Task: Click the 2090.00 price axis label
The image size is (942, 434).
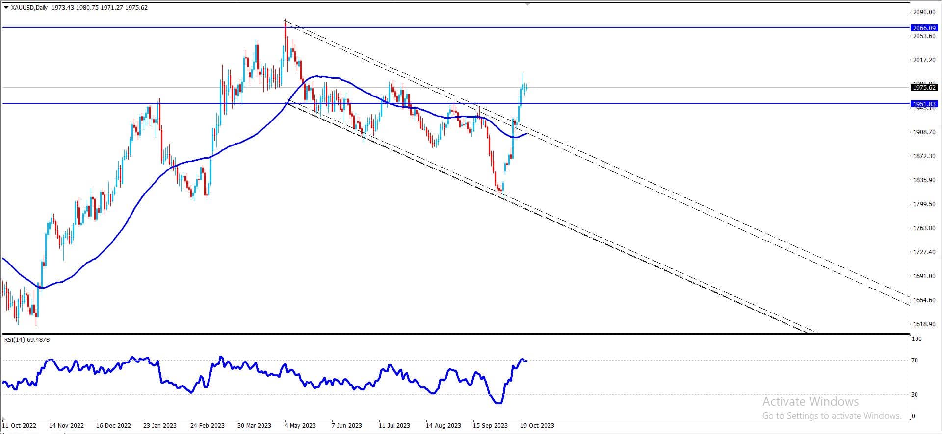Action: coord(923,12)
